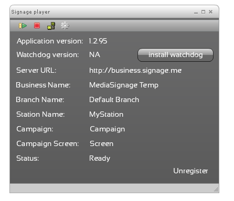Click the Station Name: label
The image size is (234, 201).
tap(40, 115)
